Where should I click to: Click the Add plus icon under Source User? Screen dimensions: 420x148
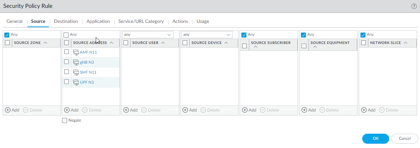click(126, 110)
